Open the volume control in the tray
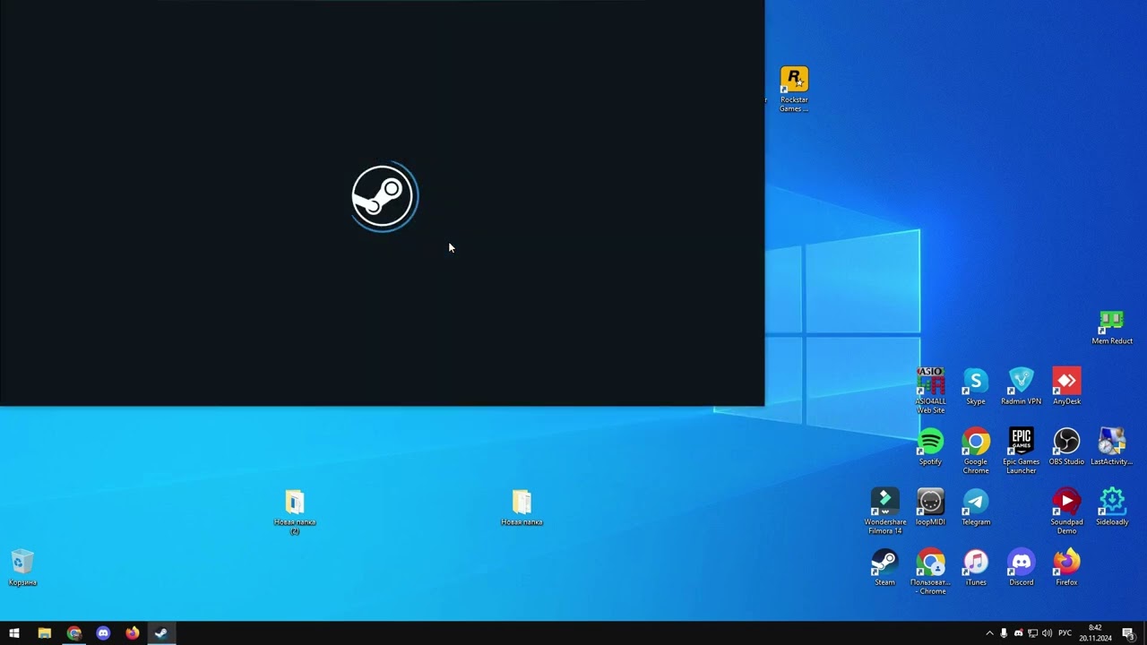This screenshot has height=645, width=1147. coord(1047,633)
